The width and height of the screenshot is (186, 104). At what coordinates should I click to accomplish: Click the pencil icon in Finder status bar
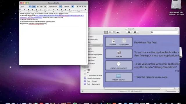[83, 91]
